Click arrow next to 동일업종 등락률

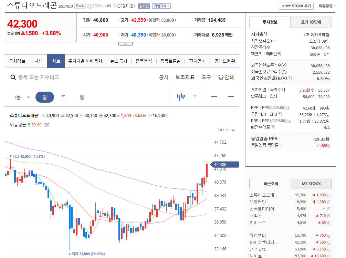(x=280, y=145)
